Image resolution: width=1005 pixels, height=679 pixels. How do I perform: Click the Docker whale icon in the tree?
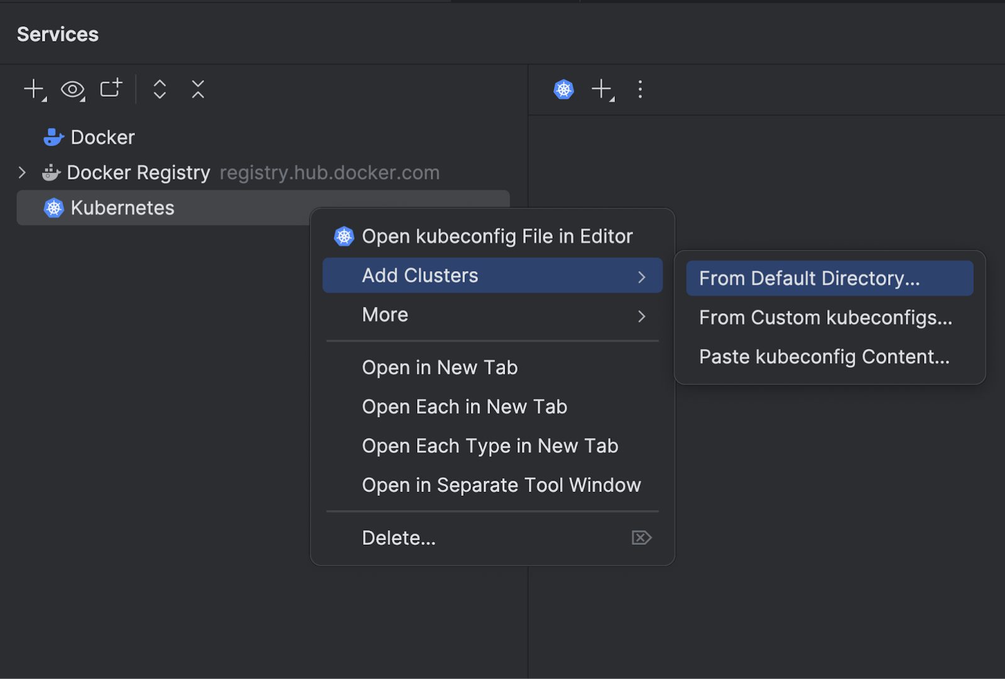pyautogui.click(x=53, y=137)
